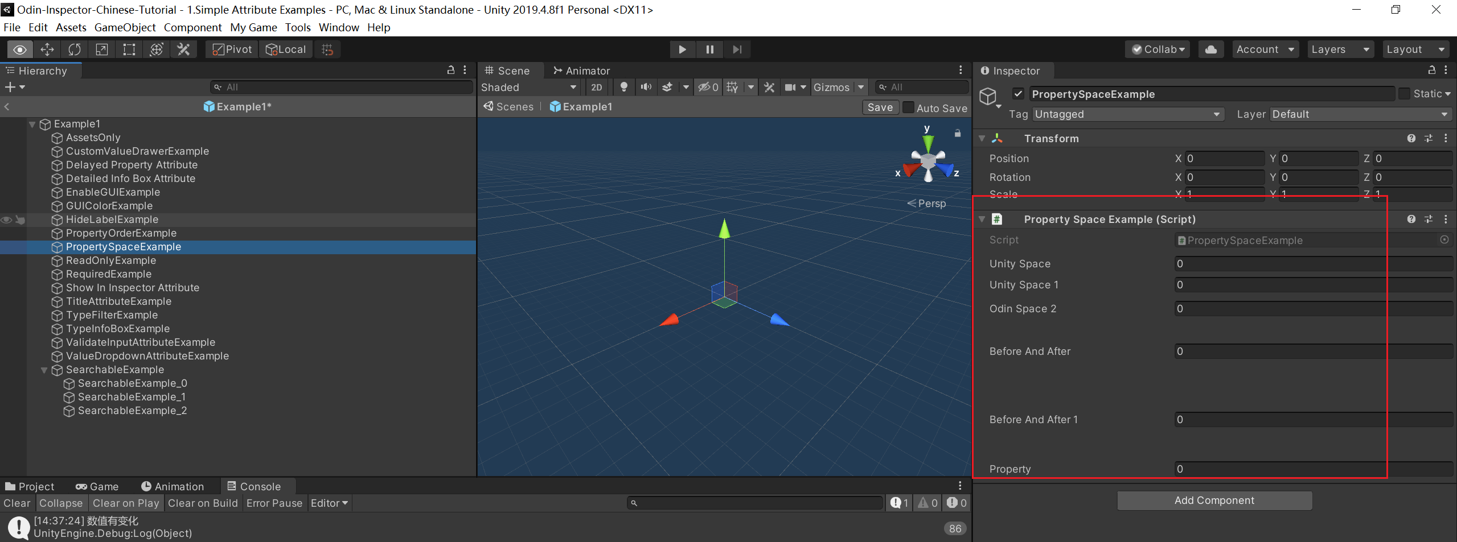The image size is (1457, 542).
Task: Collapse the SearchableExample tree node
Action: click(x=44, y=370)
